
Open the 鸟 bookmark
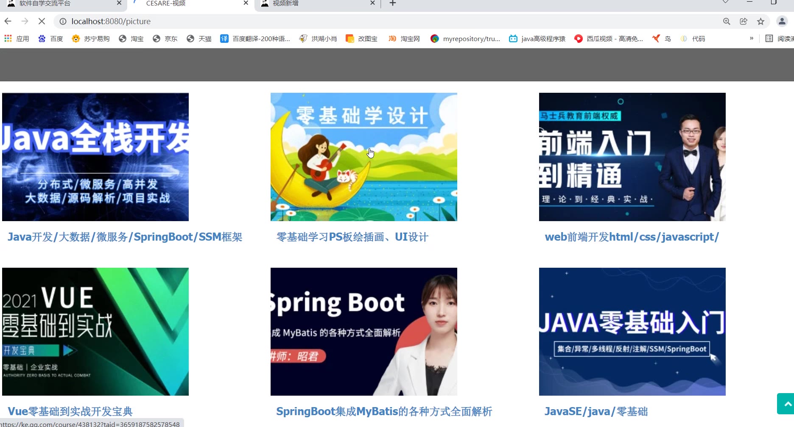pos(662,39)
